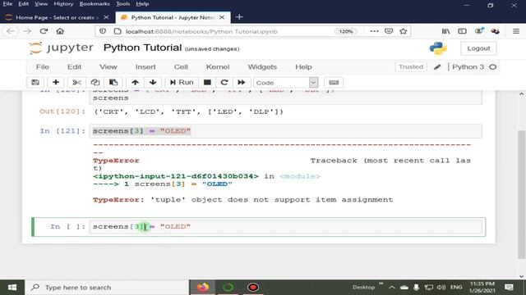Run the current cell
Screen dimensions: 526x295
[182, 82]
